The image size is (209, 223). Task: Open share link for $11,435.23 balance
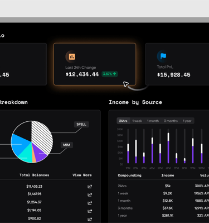coord(90,186)
